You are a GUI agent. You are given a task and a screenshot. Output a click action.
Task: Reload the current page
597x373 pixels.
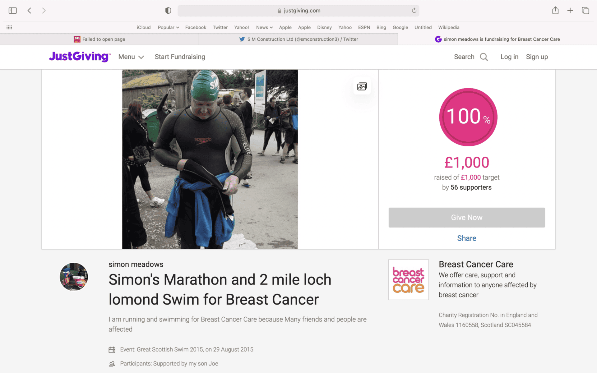tap(414, 11)
